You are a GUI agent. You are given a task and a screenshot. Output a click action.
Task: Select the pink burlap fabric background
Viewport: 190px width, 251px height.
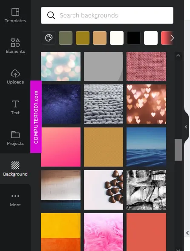point(146,66)
